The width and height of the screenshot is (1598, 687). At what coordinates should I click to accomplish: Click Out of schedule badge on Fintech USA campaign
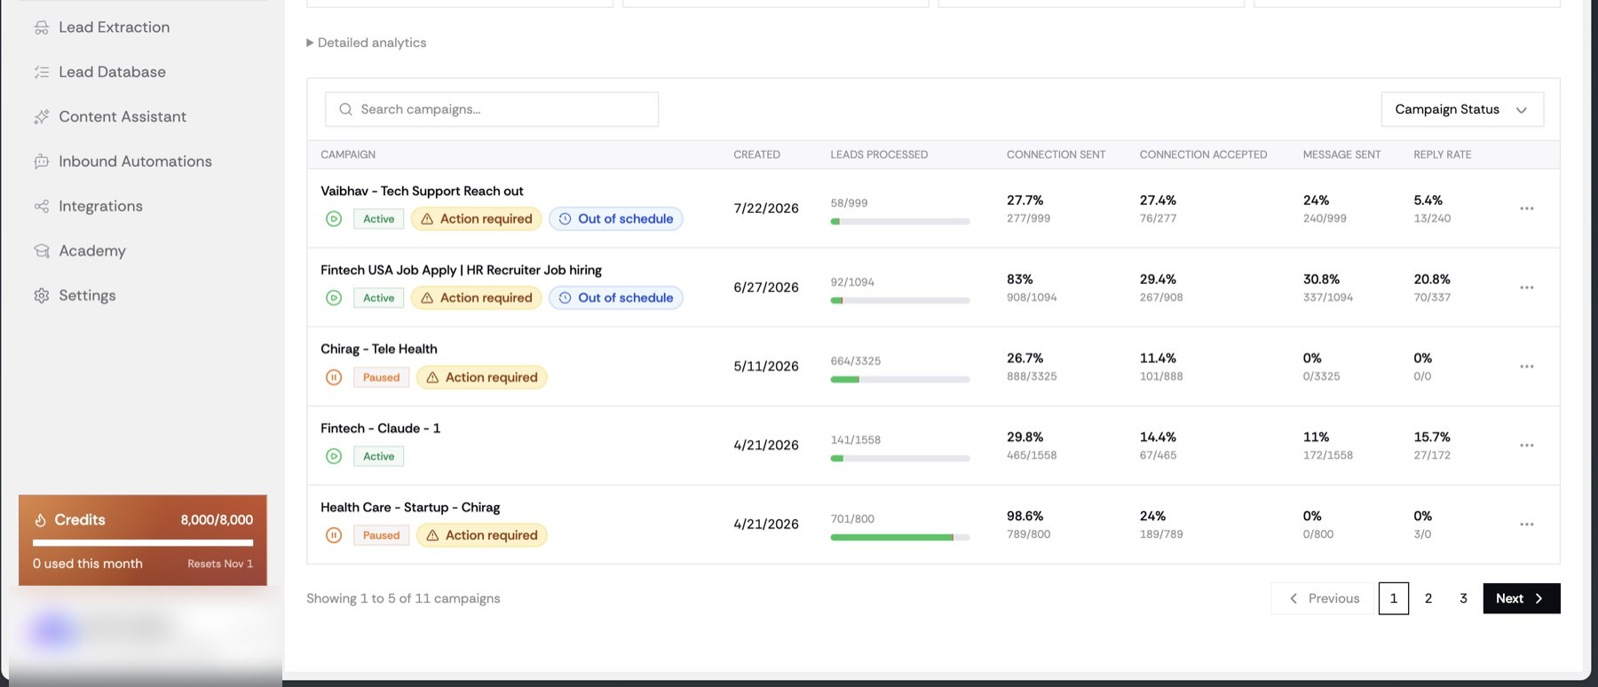pyautogui.click(x=616, y=298)
